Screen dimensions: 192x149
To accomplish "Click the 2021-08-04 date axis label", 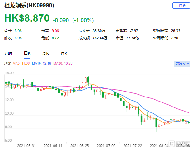I will (159, 146).
